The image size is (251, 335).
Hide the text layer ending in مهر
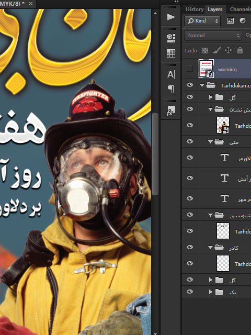[190, 198]
